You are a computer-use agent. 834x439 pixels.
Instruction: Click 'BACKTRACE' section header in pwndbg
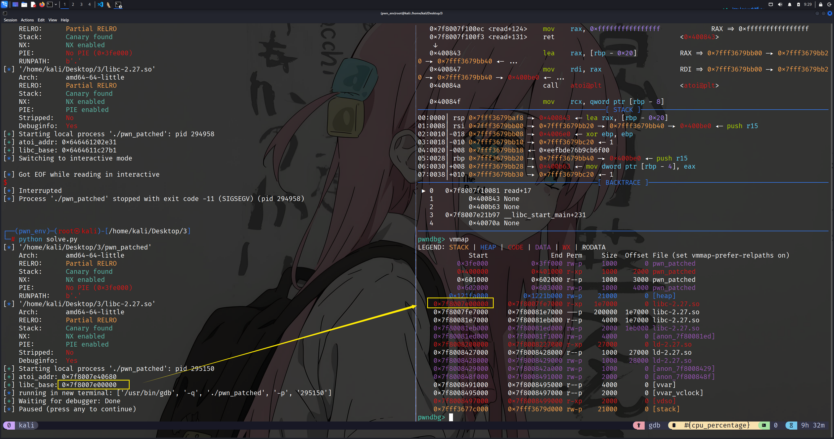coord(623,183)
